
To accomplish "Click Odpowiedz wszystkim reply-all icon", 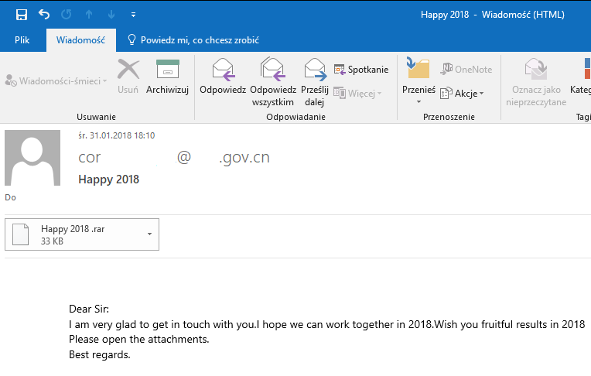I will pyautogui.click(x=273, y=70).
